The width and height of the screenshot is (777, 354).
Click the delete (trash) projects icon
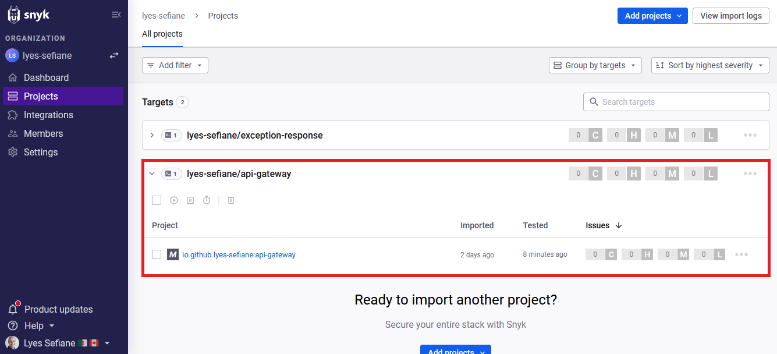231,200
